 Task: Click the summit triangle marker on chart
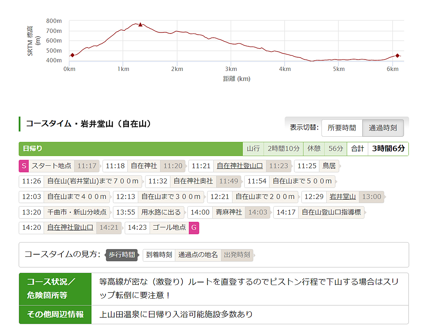140,24
